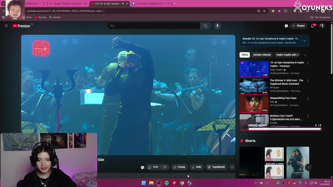Viewport: 333px width, 187px height.
Task: Open the singer Shorts thumbnail
Action: tap(298, 163)
